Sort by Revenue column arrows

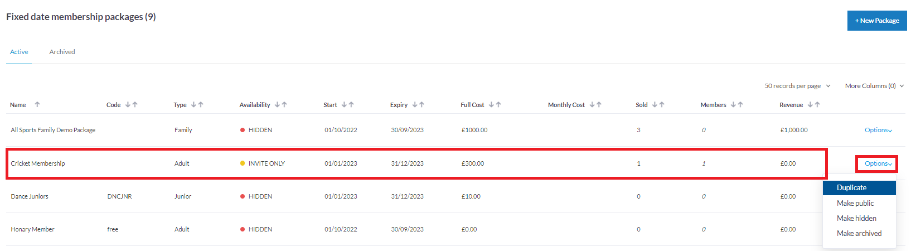tap(814, 105)
